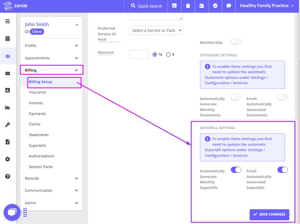Click the dotted drag handle beside chat widget
This screenshot has height=224, width=300.
[25, 212]
